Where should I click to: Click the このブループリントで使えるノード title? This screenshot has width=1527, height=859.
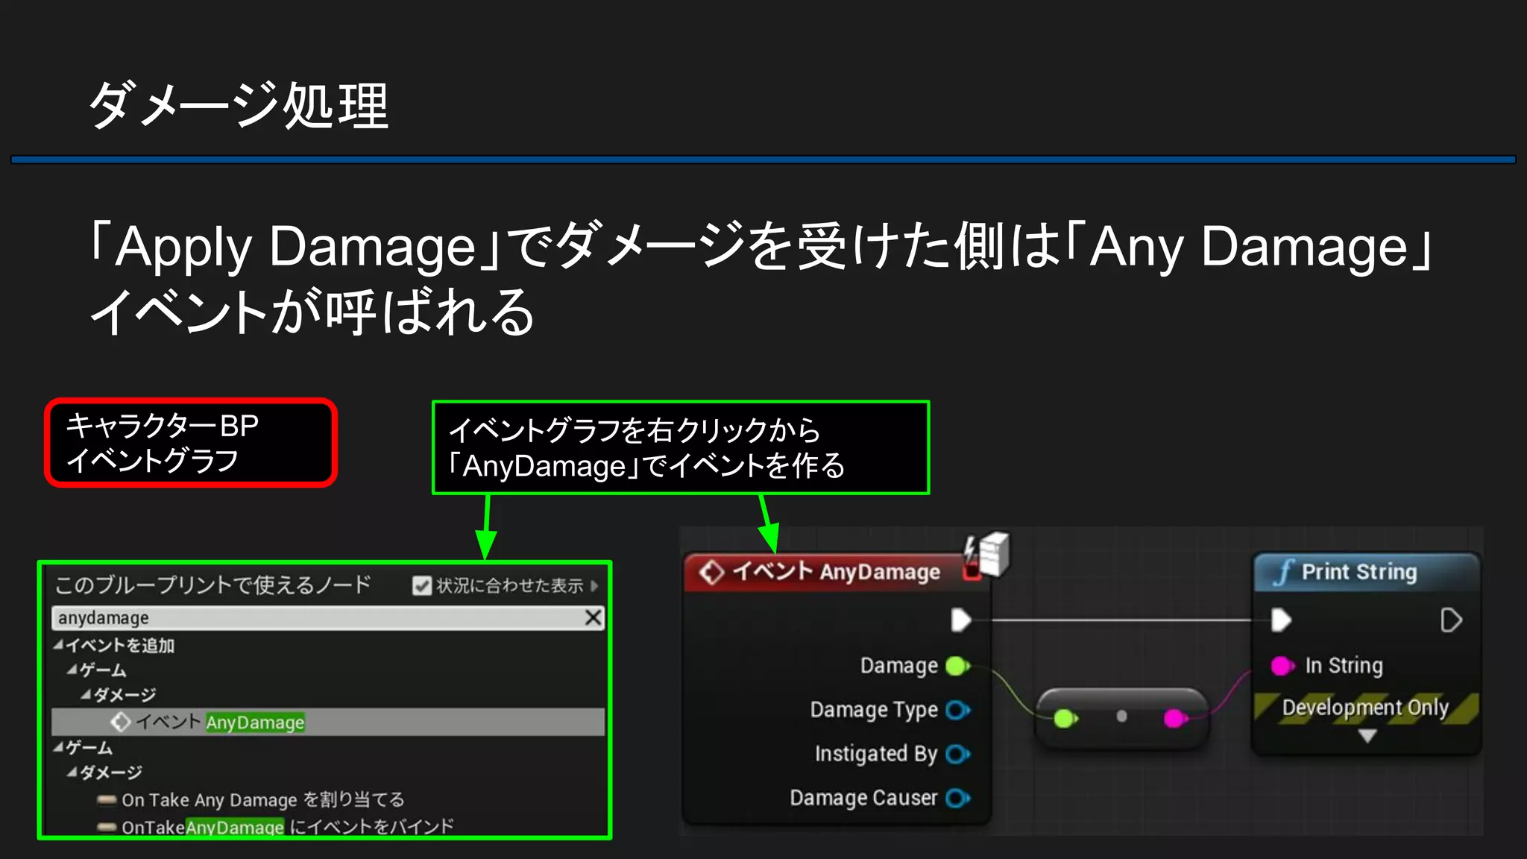click(212, 585)
